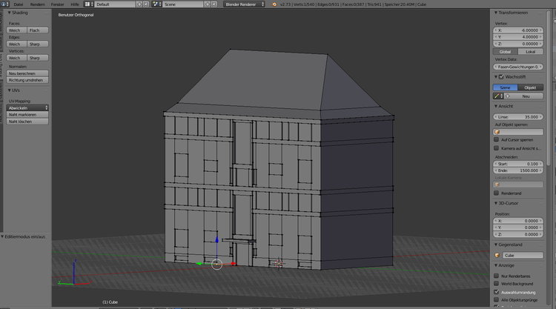The image size is (556, 309).
Task: Enable Nur Renderbares checkbox
Action: (x=497, y=276)
